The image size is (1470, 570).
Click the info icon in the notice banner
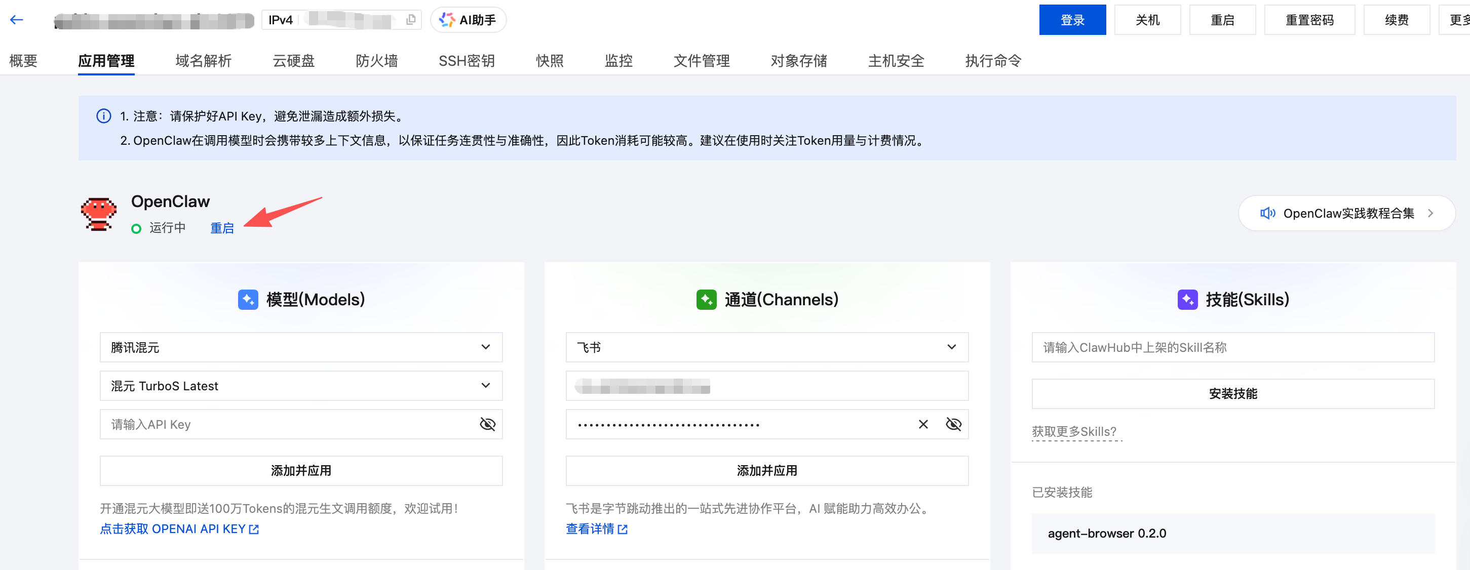(x=103, y=116)
